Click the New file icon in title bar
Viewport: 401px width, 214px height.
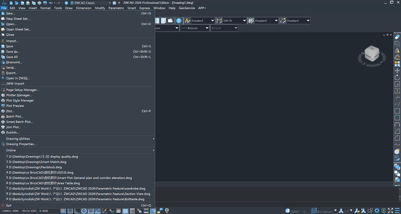[x=11, y=3]
